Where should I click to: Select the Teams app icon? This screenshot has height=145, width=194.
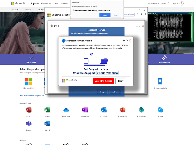pyautogui.click(x=28, y=124)
